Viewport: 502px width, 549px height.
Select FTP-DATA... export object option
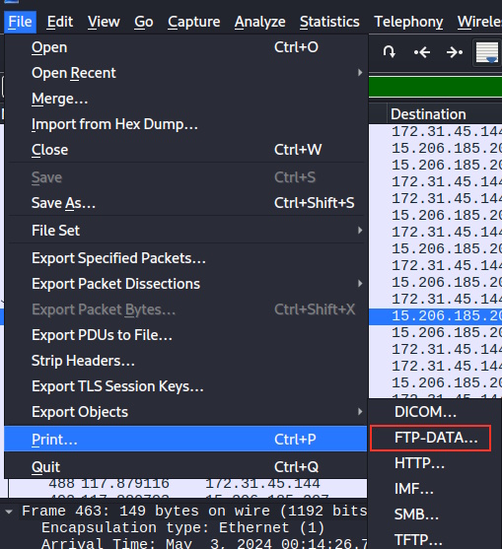[x=435, y=438]
